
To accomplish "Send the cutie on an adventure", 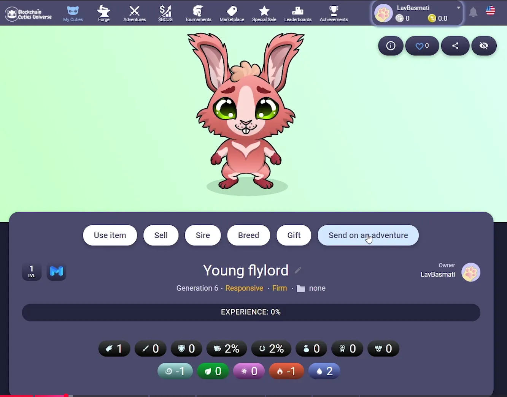I will coord(368,236).
